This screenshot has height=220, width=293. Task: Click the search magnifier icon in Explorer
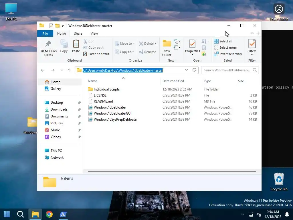(255, 70)
